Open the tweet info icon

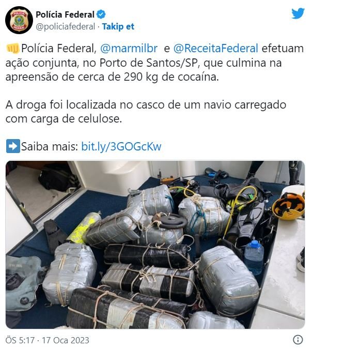[298, 340]
